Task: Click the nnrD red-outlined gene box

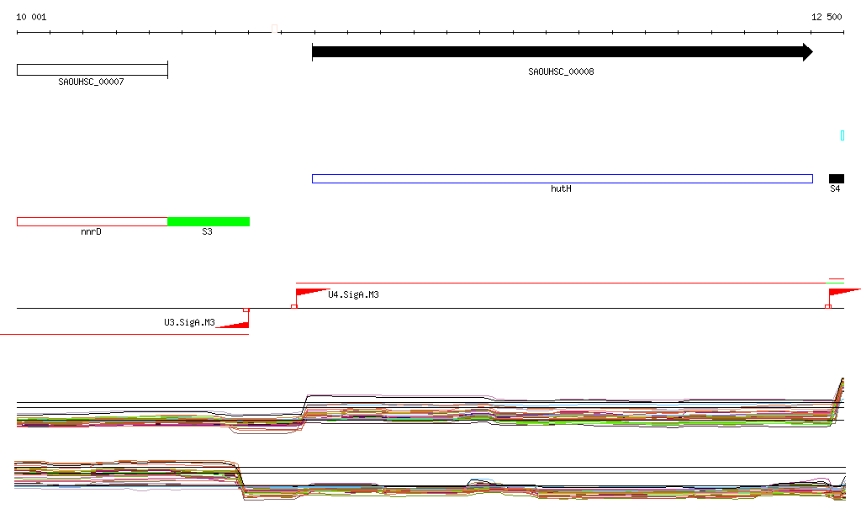Action: 92,221
